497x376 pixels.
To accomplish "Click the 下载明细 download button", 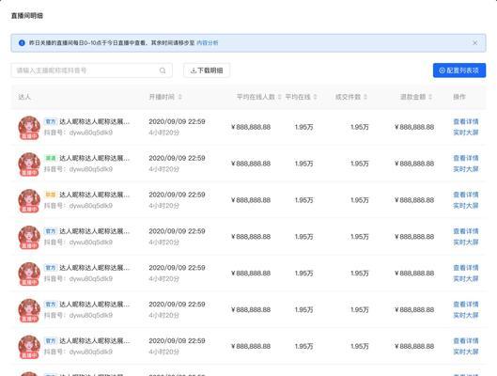I will (x=207, y=70).
